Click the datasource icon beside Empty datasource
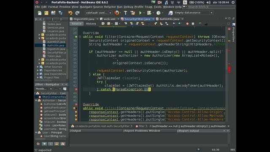 tap(170, 13)
